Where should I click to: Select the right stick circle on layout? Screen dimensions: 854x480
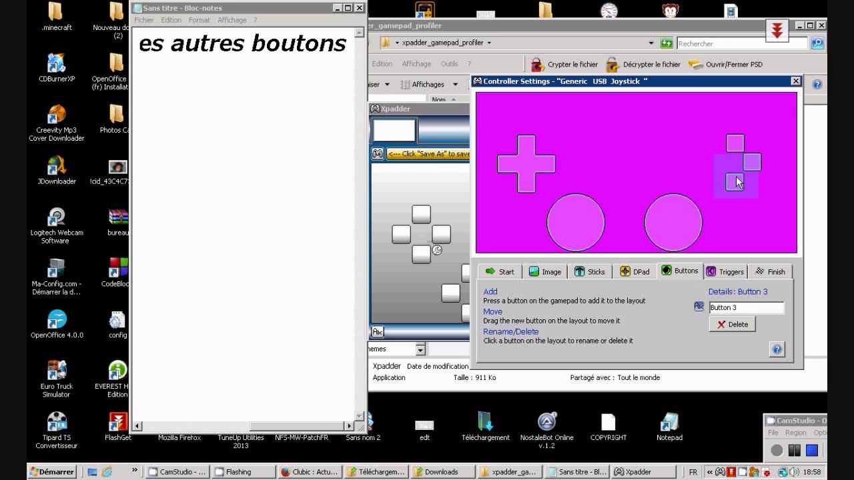tap(673, 222)
